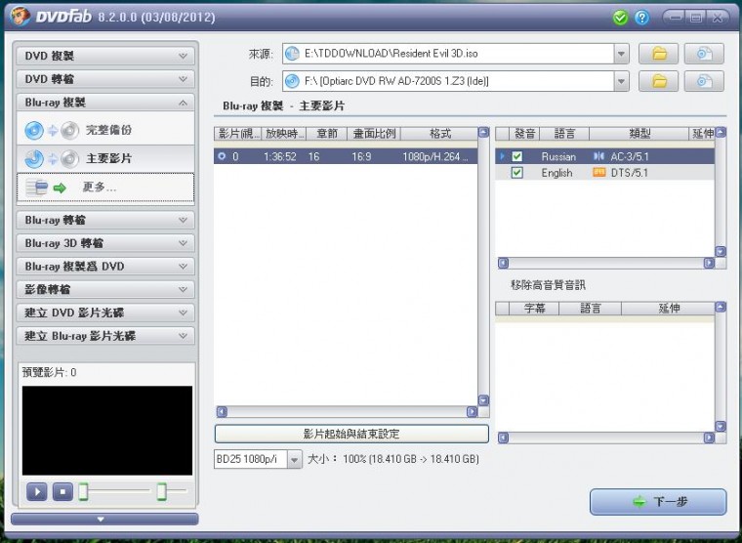Select 主要影片 main movie mode
Image resolution: width=742 pixels, height=543 pixels.
(x=105, y=158)
